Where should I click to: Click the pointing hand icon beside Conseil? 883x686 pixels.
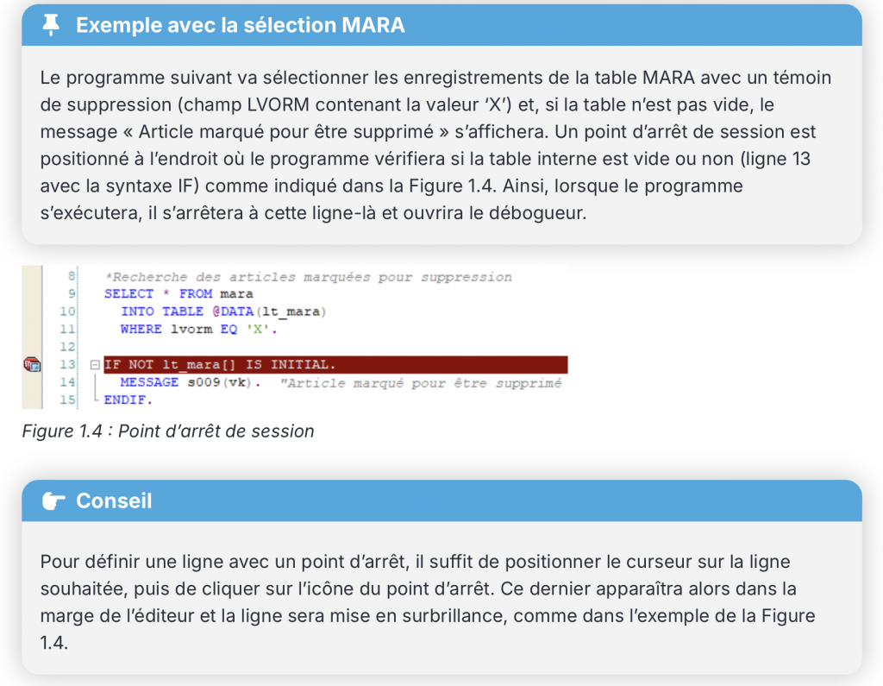tap(53, 500)
